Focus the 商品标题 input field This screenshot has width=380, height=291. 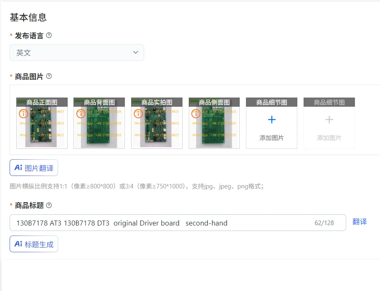tap(177, 223)
